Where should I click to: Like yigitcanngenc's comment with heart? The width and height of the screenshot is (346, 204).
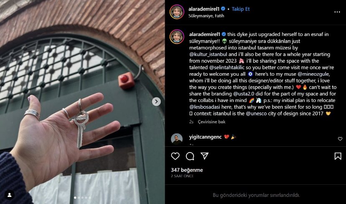click(x=340, y=139)
